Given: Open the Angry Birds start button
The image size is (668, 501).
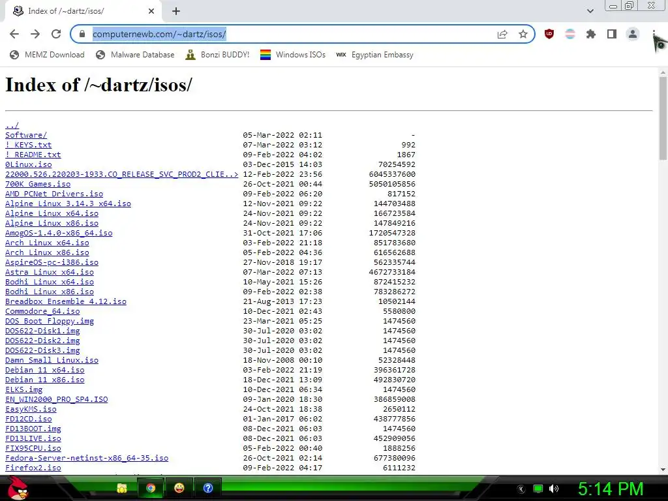Looking at the screenshot, I should pyautogui.click(x=18, y=488).
